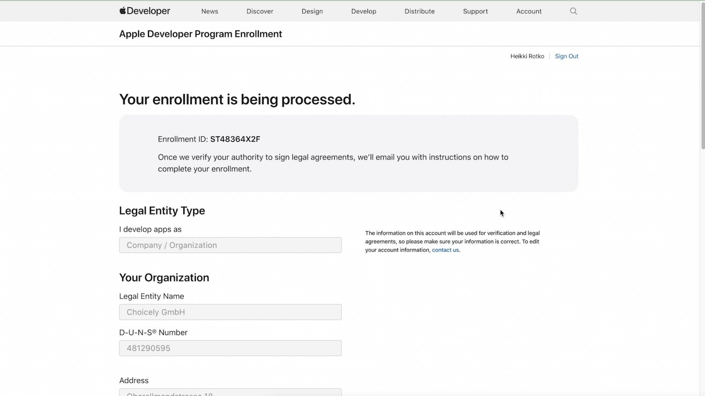Open the Distribute section
This screenshot has width=705, height=396.
click(419, 11)
